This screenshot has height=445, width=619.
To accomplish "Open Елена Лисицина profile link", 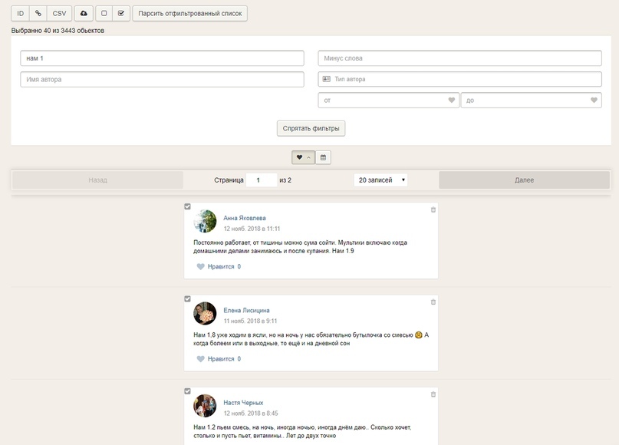I will click(x=246, y=311).
